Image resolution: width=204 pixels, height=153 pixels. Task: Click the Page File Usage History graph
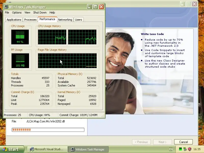point(67,61)
